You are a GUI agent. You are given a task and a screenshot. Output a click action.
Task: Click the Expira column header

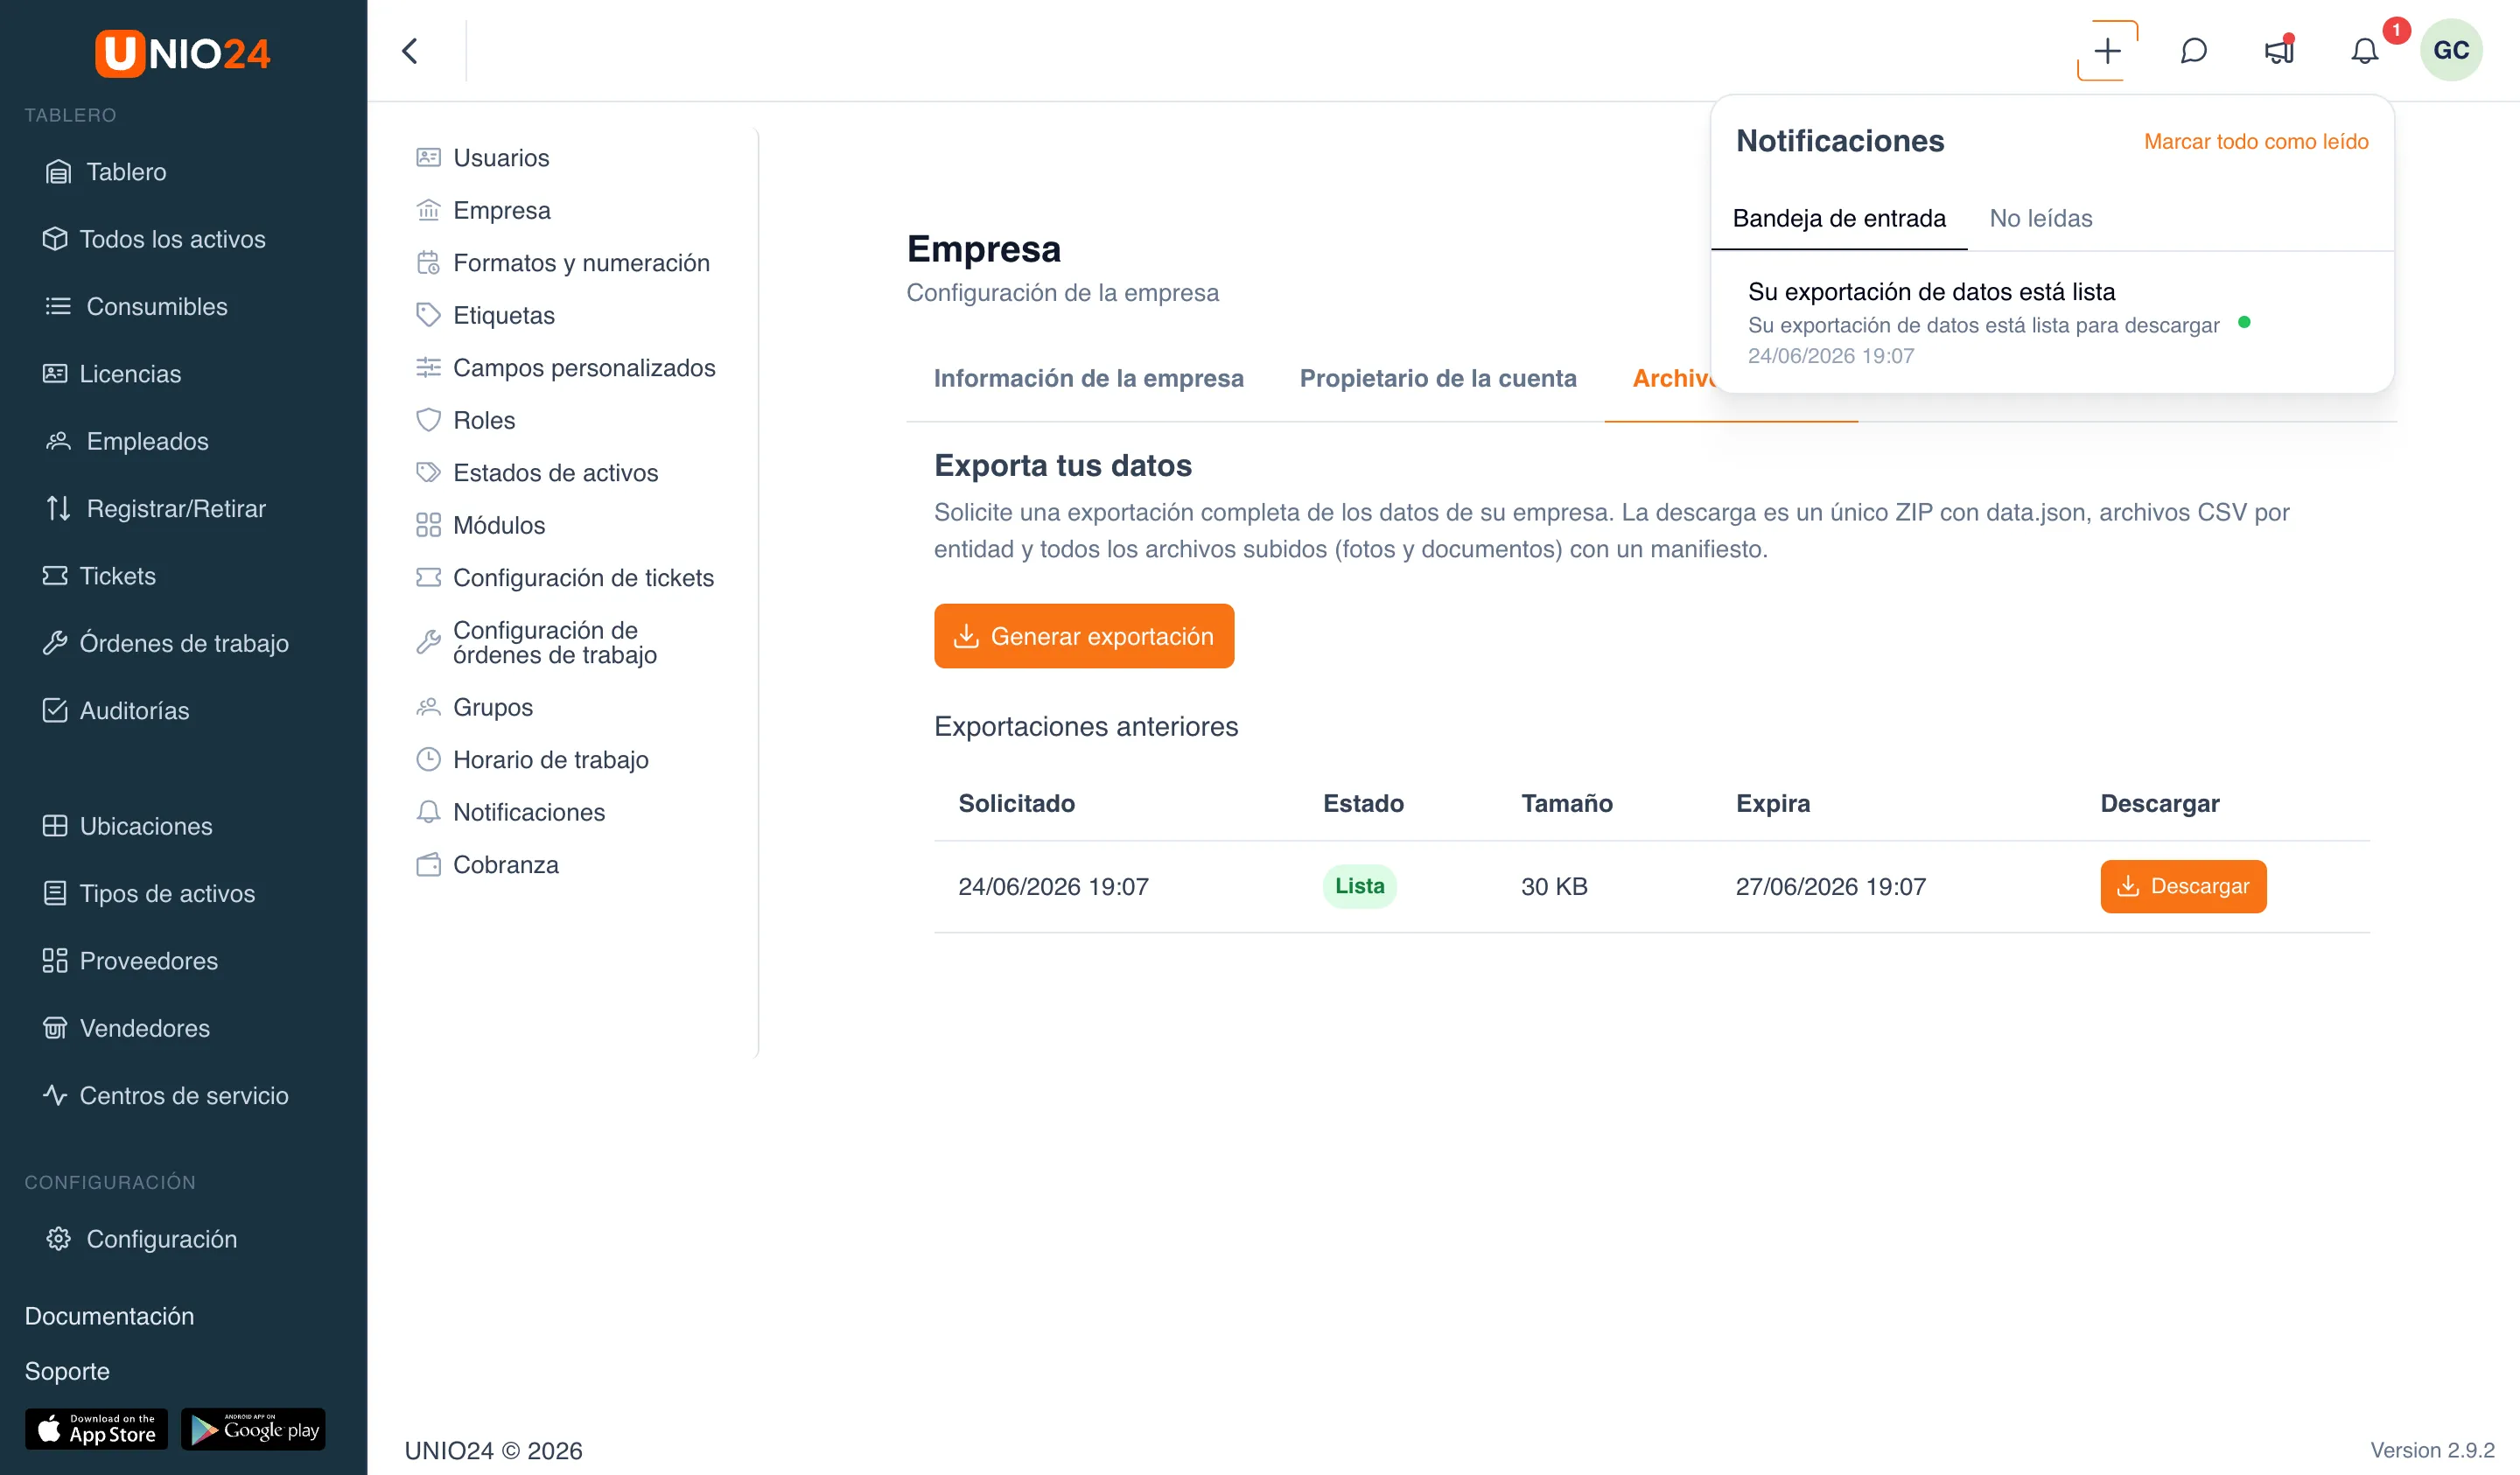[x=1772, y=804]
